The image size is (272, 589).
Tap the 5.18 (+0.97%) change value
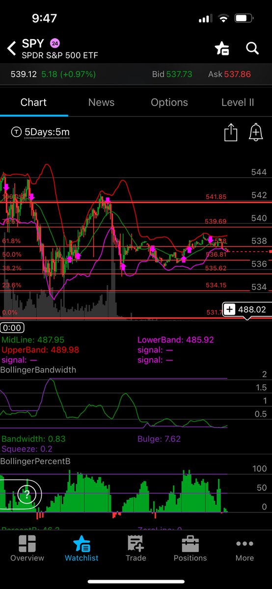point(69,74)
